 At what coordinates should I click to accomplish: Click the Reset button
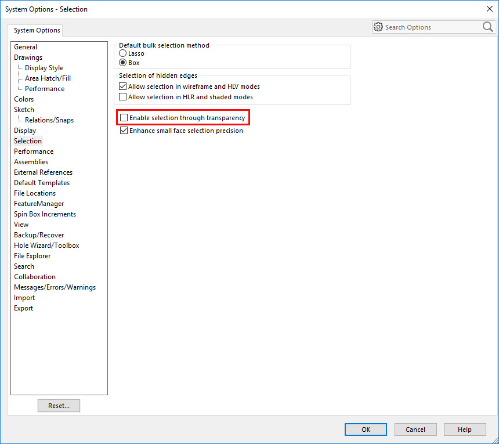point(59,405)
